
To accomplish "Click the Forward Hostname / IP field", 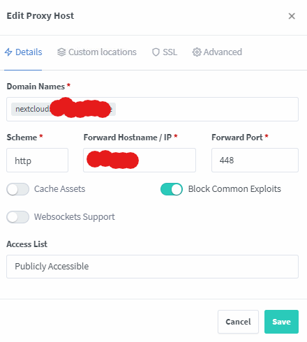I will [x=140, y=161].
